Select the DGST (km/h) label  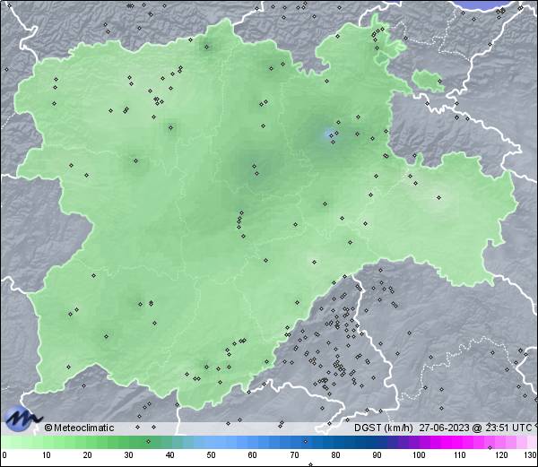[384, 428]
